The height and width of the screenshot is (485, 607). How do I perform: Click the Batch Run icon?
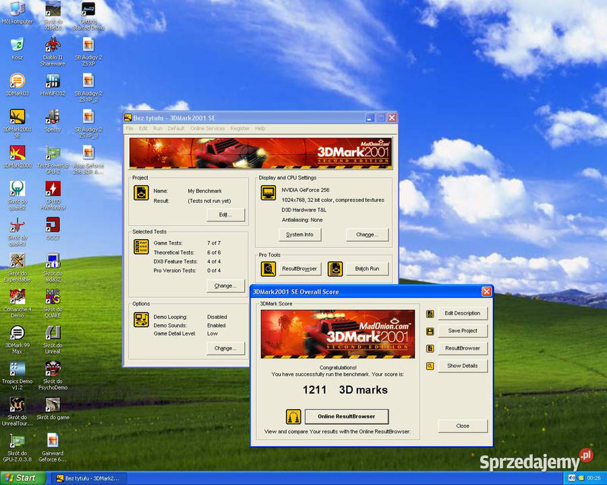tap(335, 269)
